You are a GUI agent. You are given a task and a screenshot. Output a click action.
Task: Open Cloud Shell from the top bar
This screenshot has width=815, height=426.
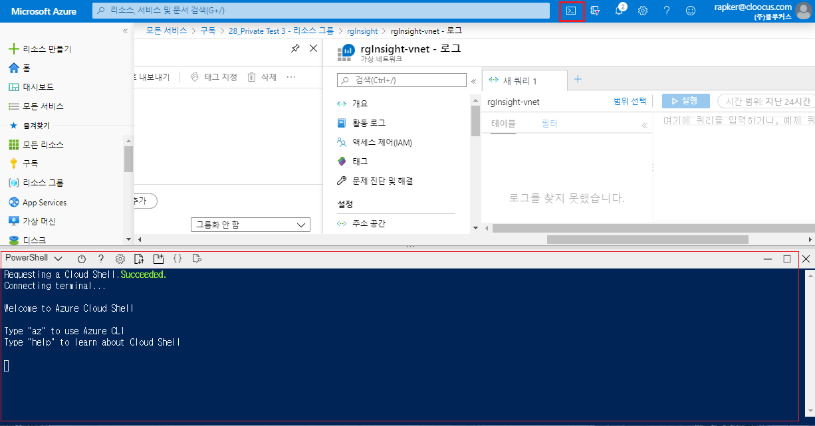572,11
